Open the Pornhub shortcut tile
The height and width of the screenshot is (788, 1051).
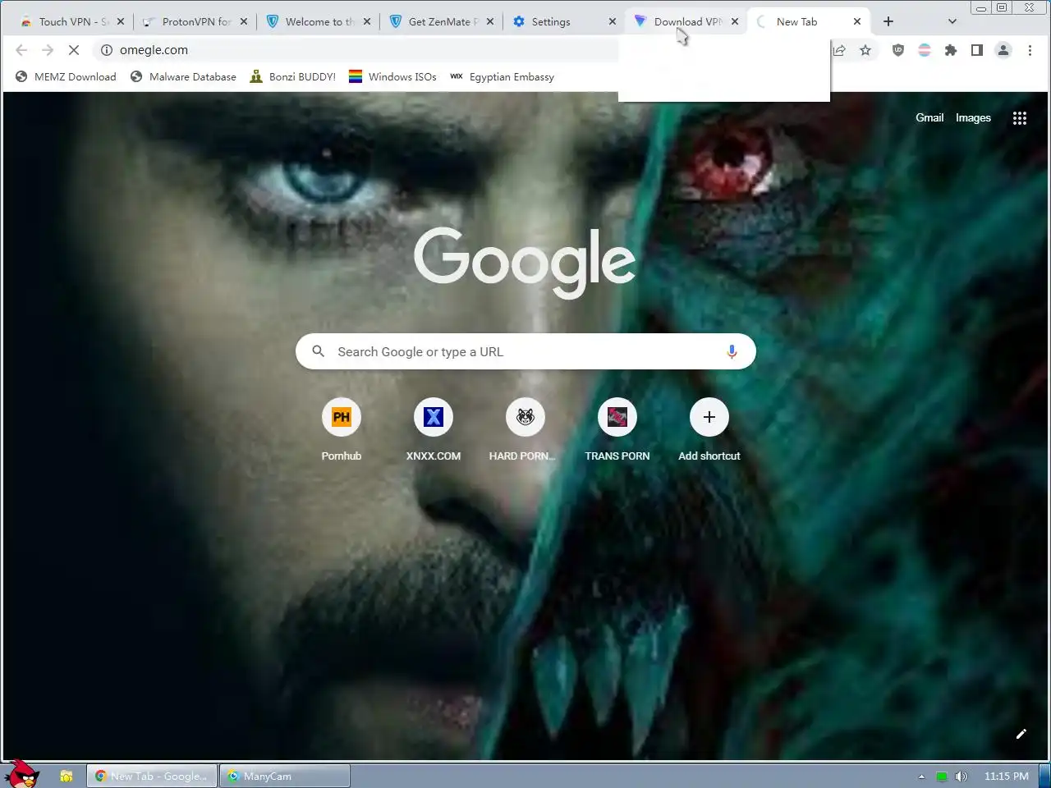pos(342,430)
